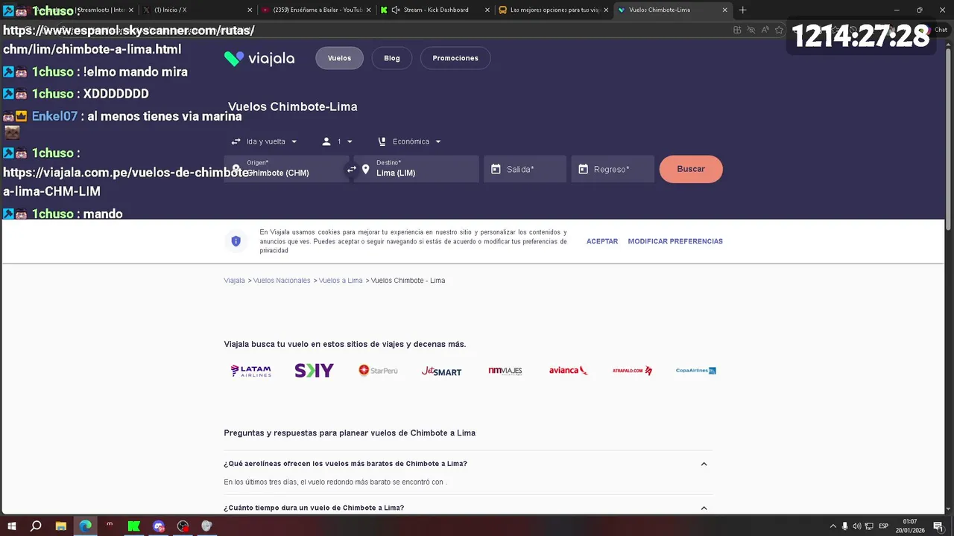Click the favorites star in the address bar
954x536 pixels.
pyautogui.click(x=779, y=30)
